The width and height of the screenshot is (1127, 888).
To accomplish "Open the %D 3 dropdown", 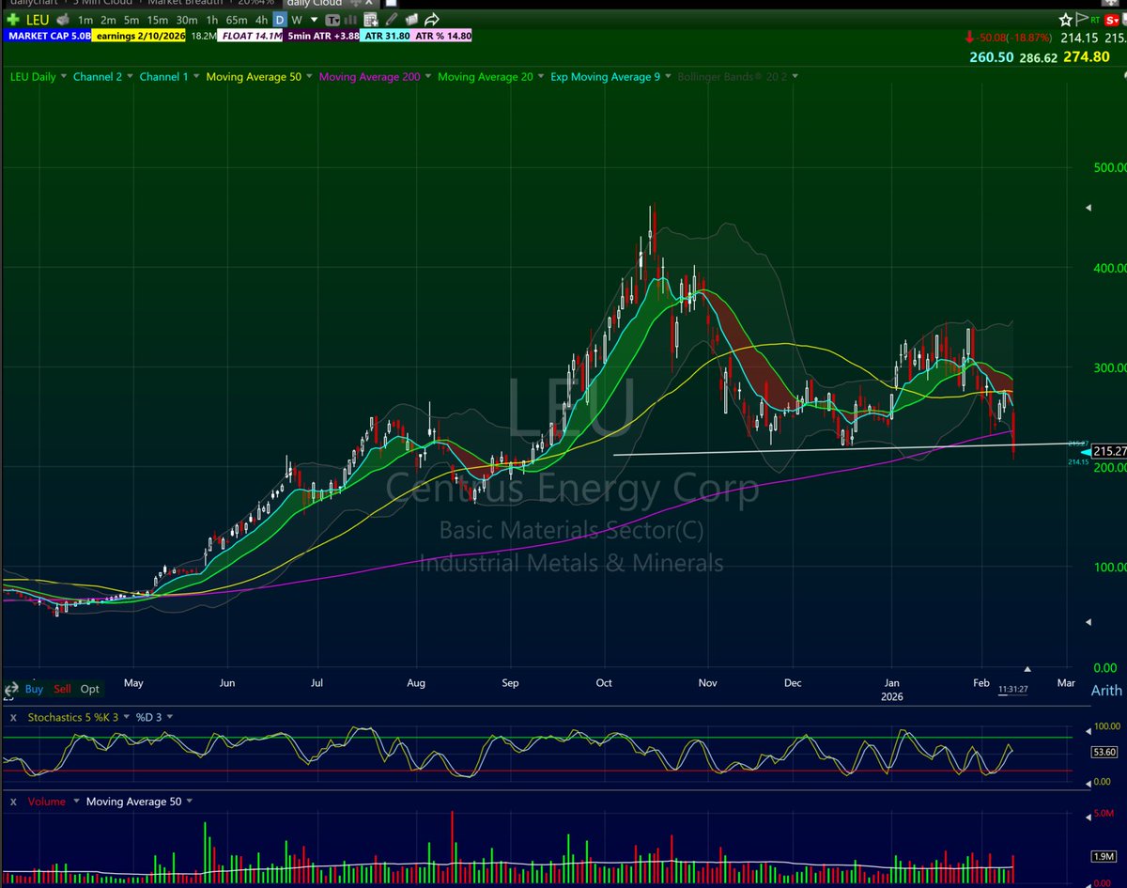I will pyautogui.click(x=171, y=717).
